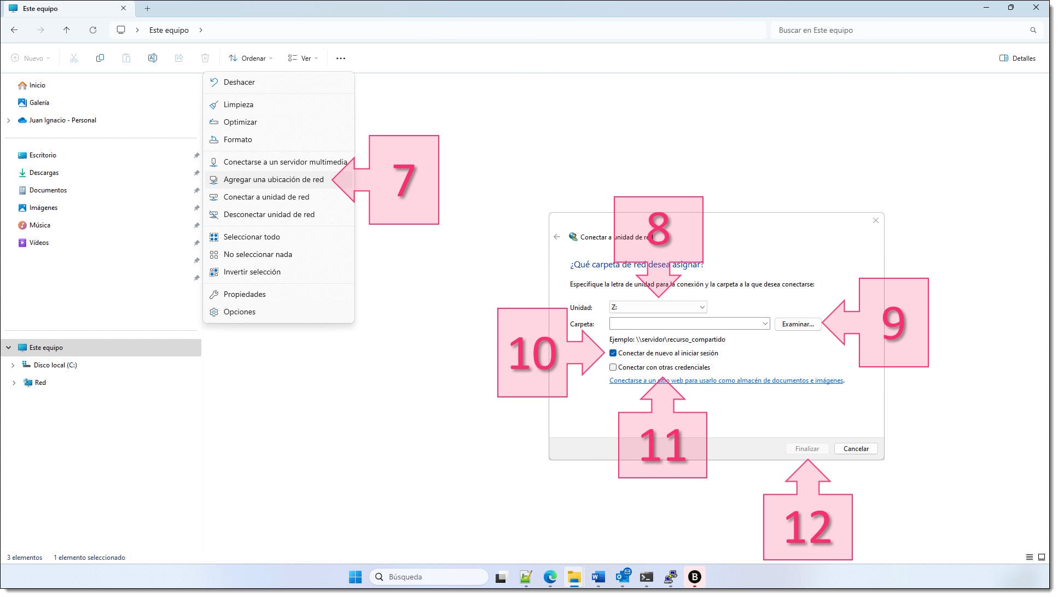Click the Limpieza tool icon
The height and width of the screenshot is (597, 1058).
[213, 104]
